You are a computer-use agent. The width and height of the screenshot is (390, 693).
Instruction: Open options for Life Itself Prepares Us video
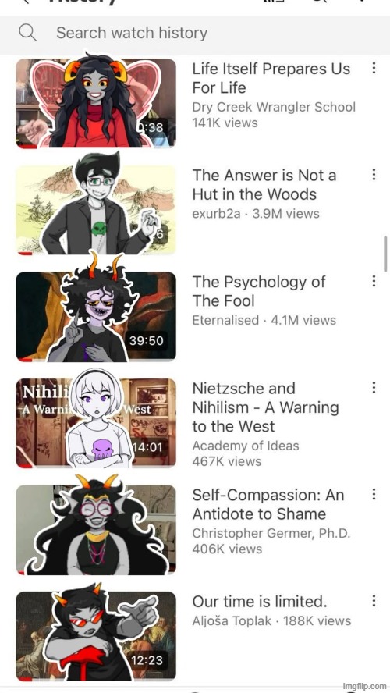[x=374, y=68]
